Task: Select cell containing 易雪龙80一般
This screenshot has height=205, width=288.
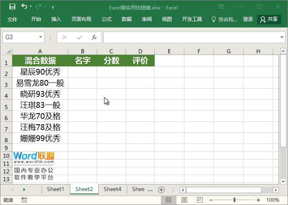Action: pos(40,83)
